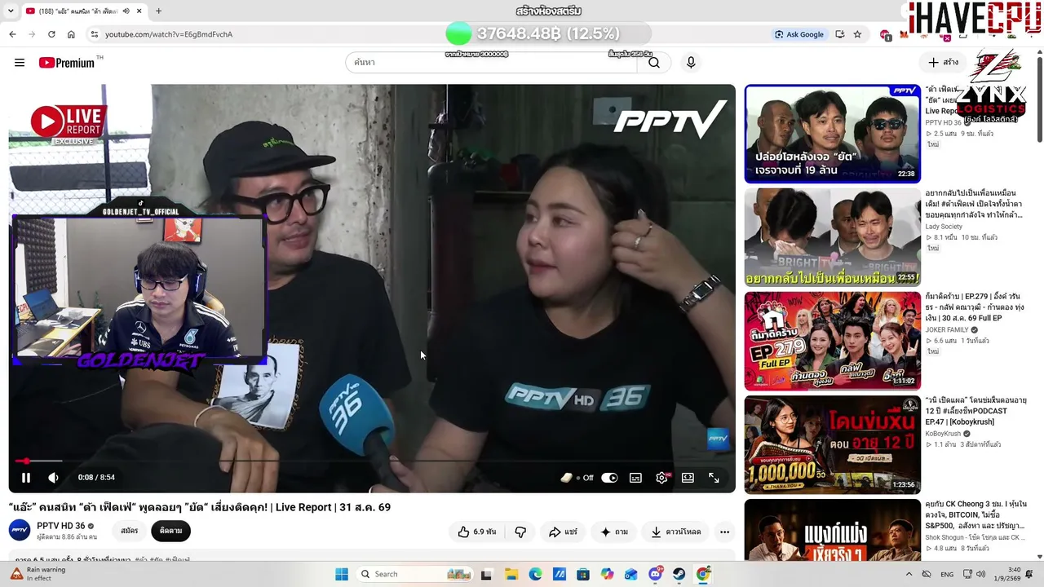Go to the YouTube Premium home logo
The height and width of the screenshot is (587, 1044).
[x=67, y=63]
